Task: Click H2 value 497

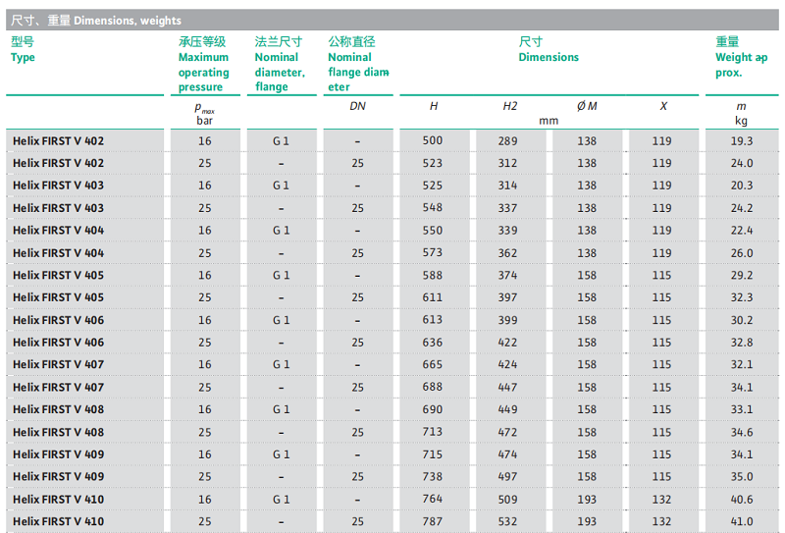Action: coord(507,477)
